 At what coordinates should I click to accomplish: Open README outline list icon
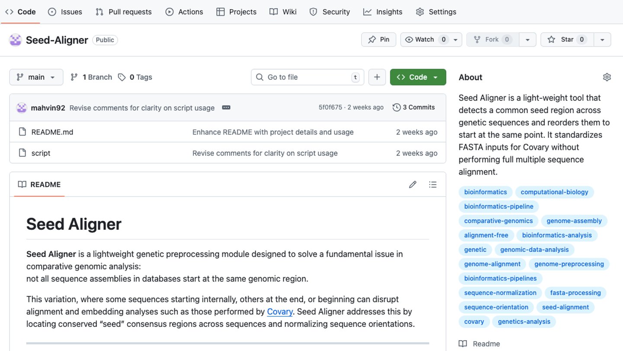(x=433, y=184)
